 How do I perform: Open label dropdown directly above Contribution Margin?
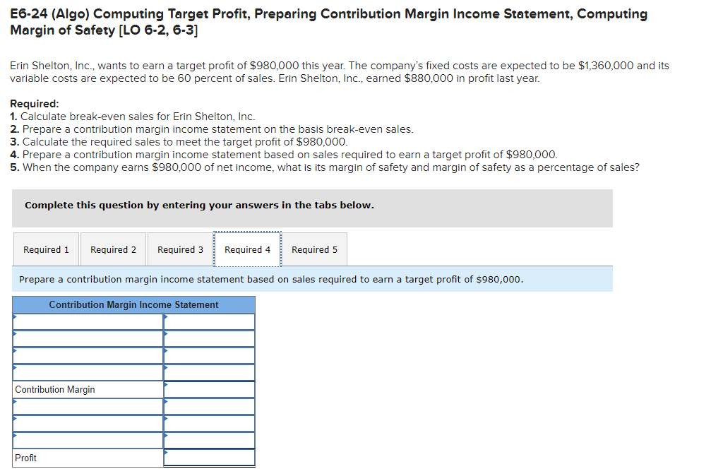click(x=88, y=373)
